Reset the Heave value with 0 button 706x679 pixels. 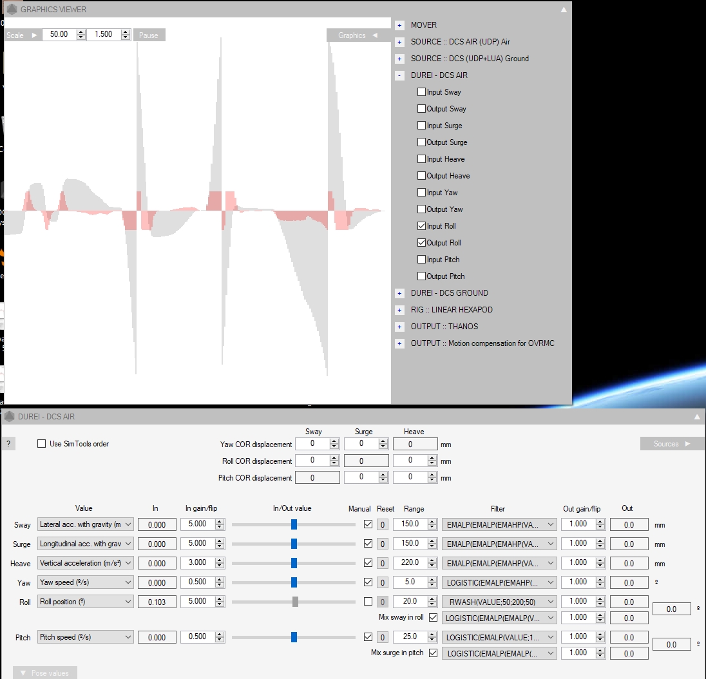383,563
